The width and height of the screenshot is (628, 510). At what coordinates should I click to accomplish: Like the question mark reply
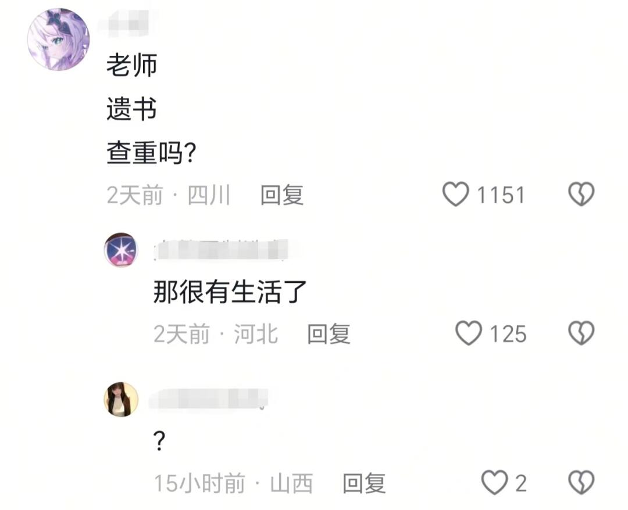pos(494,482)
